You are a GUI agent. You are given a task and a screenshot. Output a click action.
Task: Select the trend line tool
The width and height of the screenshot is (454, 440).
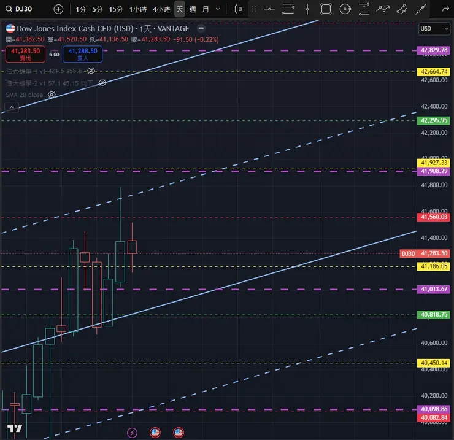coord(421,9)
